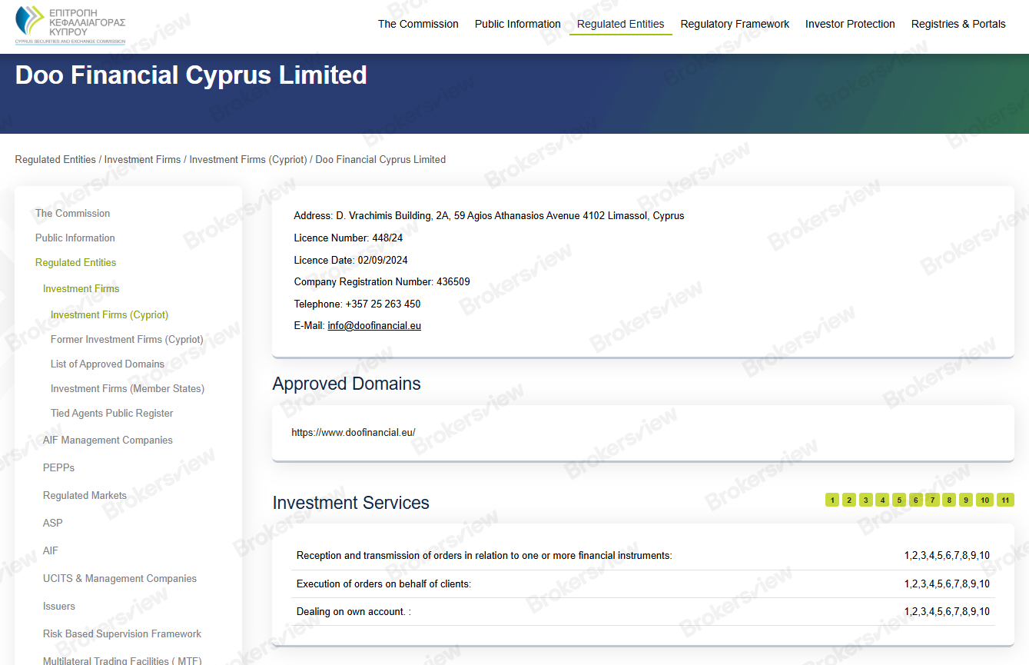1029x665 pixels.
Task: Switch to the Public Information tab
Action: tap(517, 24)
